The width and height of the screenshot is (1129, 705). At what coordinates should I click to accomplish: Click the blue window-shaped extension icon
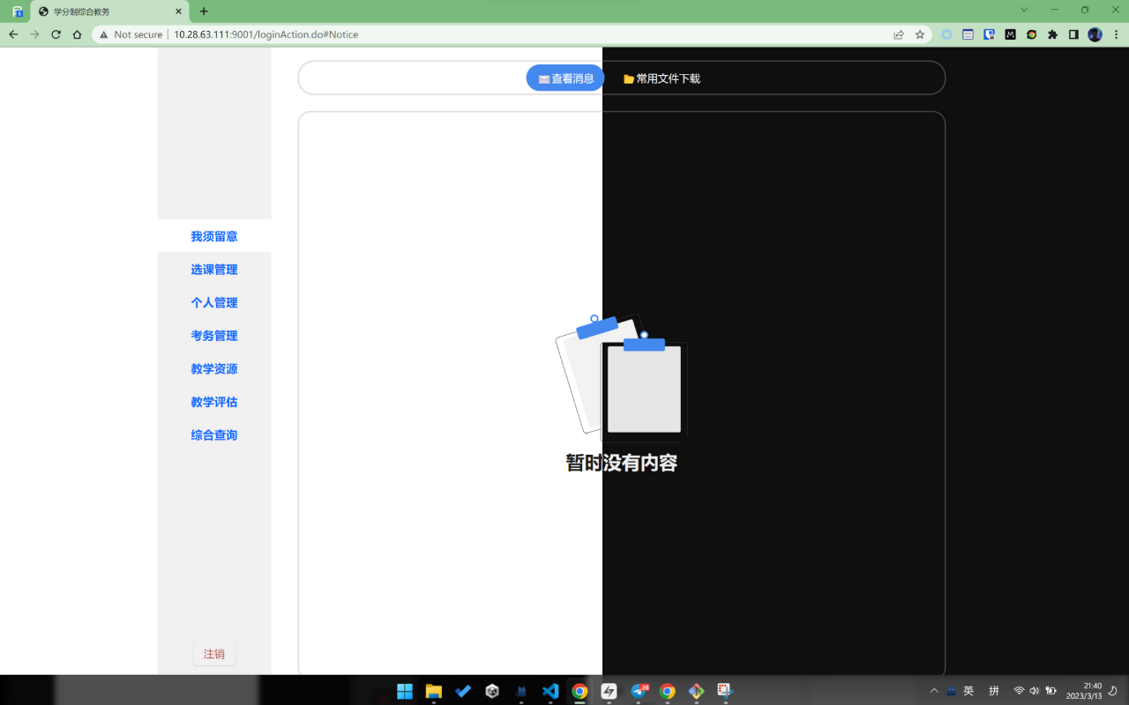(x=968, y=34)
